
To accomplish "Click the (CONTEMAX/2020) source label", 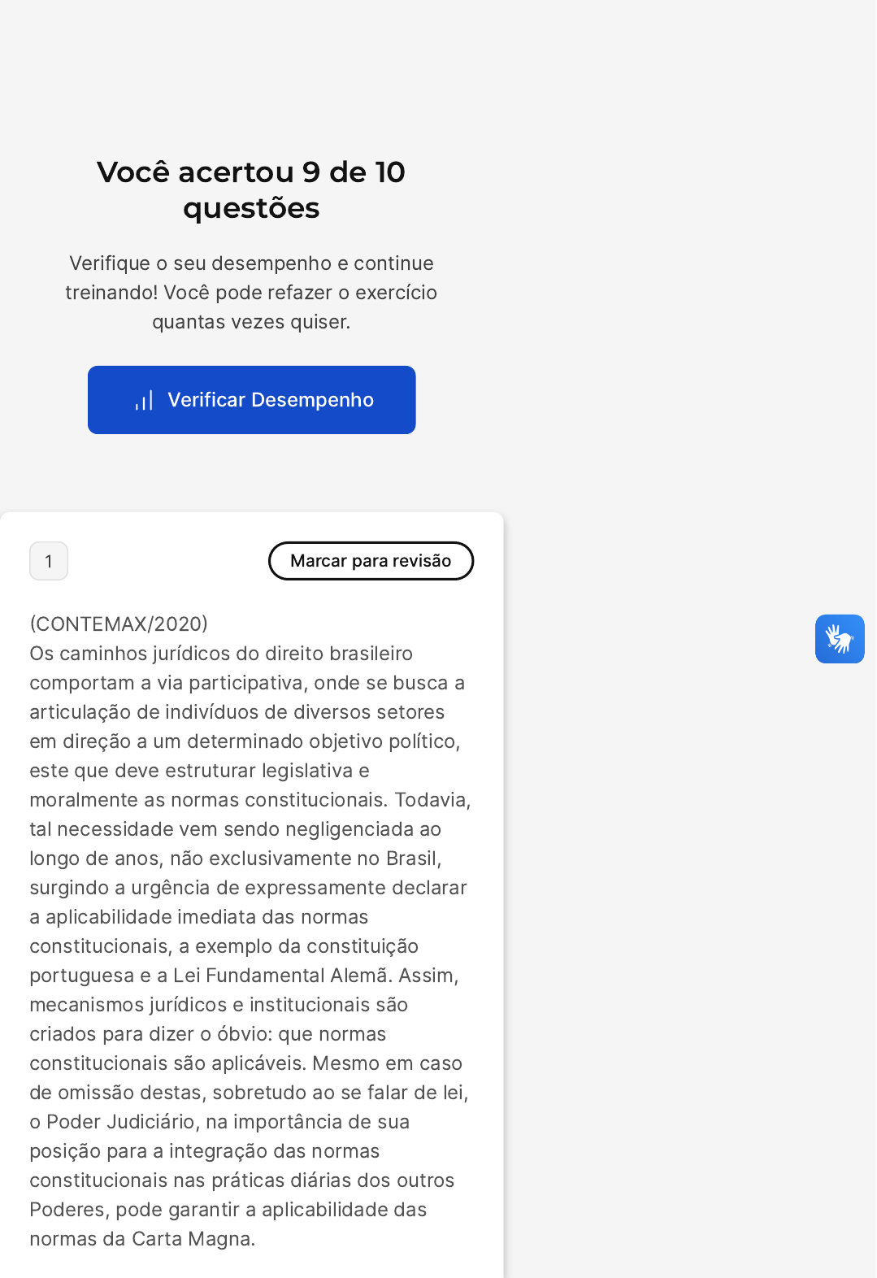I will click(119, 624).
